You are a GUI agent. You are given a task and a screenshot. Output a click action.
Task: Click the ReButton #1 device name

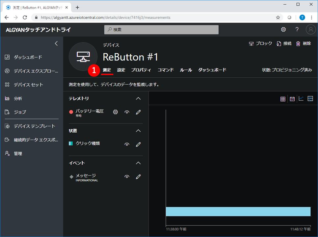tap(130, 57)
